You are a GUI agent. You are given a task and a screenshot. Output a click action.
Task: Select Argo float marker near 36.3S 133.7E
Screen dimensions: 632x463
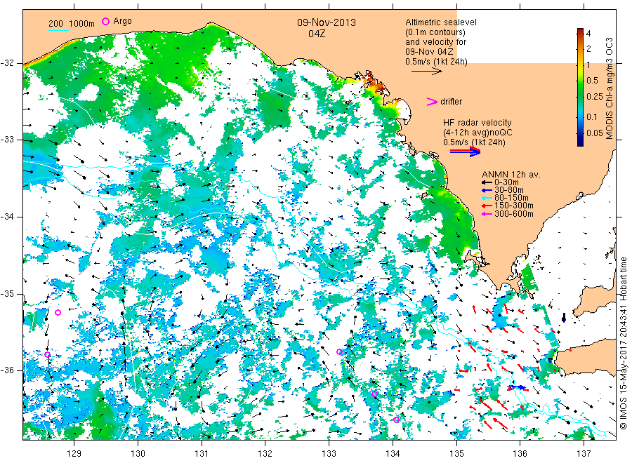[x=374, y=394]
